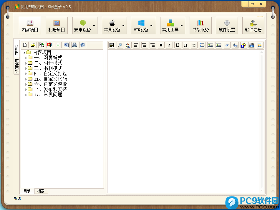This screenshot has height=210, width=280.
Task: Toggle italic formatting button
Action: 169,45
